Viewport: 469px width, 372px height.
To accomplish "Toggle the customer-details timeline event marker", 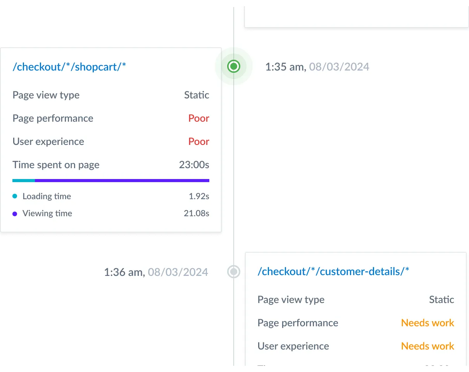I will pyautogui.click(x=234, y=272).
